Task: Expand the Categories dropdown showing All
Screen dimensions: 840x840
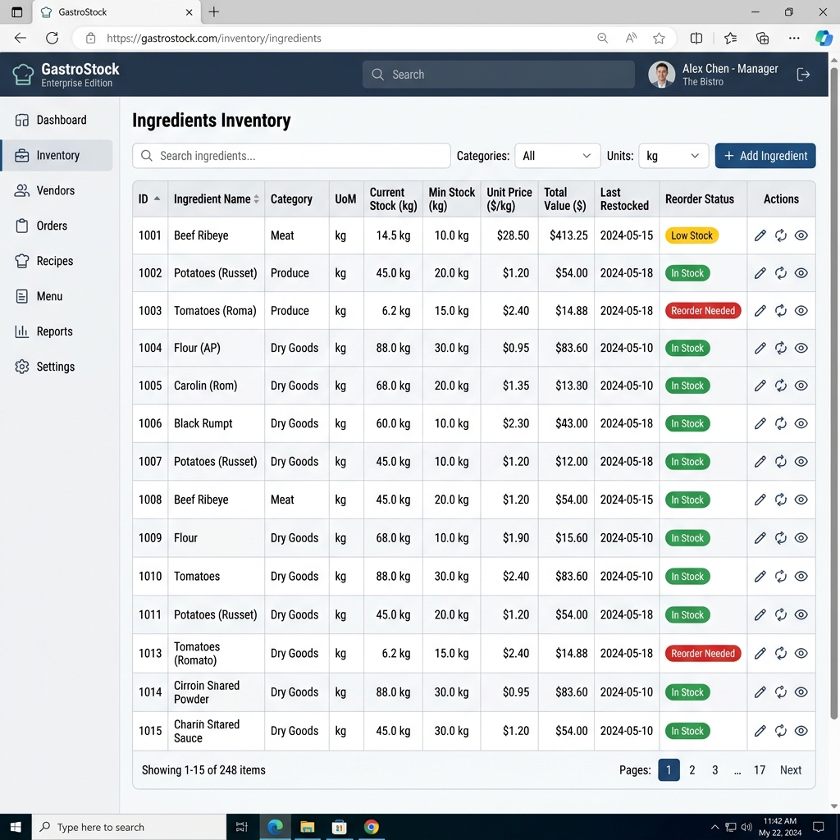Action: [557, 156]
